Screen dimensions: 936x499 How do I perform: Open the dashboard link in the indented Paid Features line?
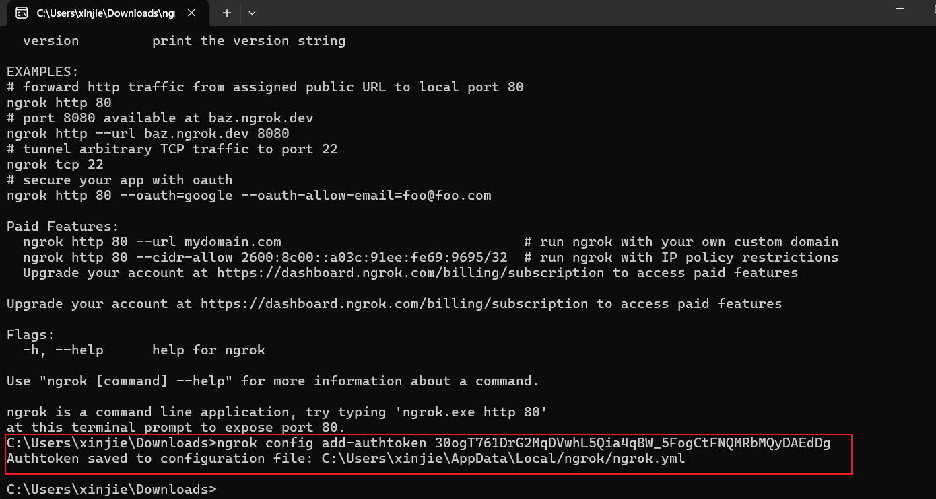[410, 272]
